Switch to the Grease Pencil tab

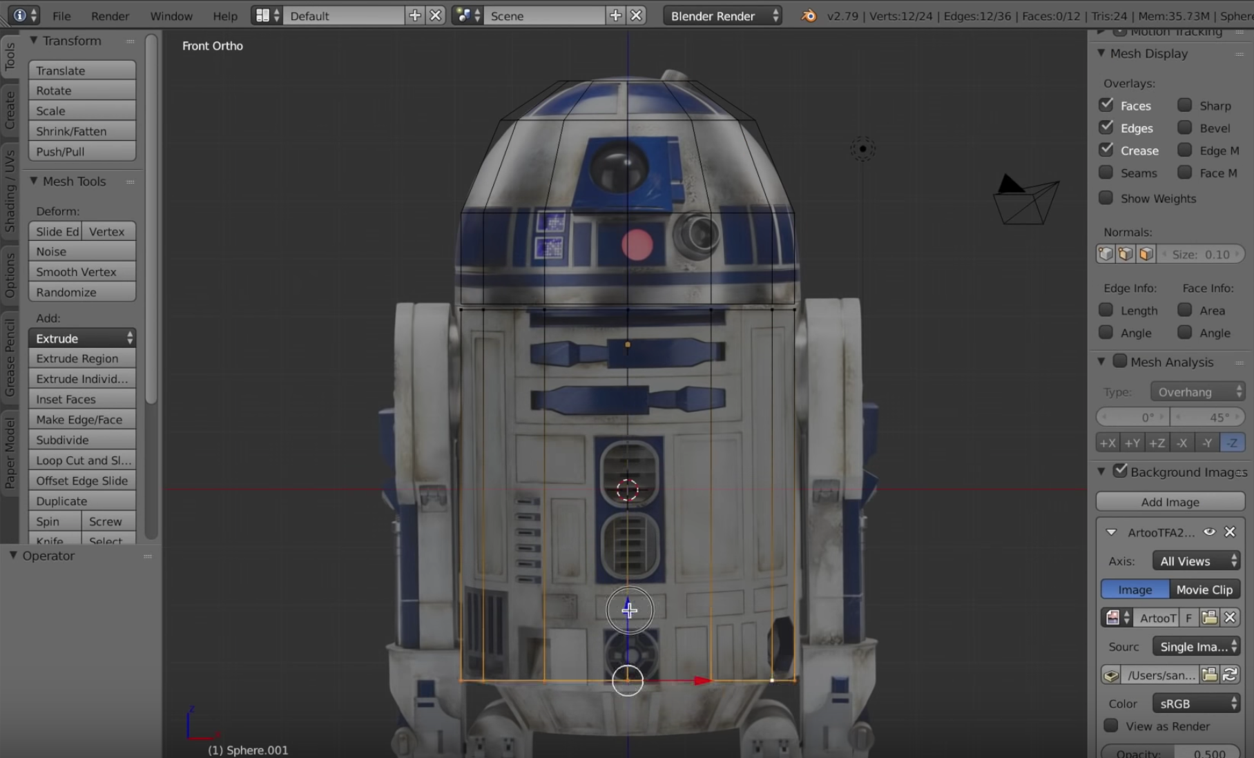tap(10, 358)
